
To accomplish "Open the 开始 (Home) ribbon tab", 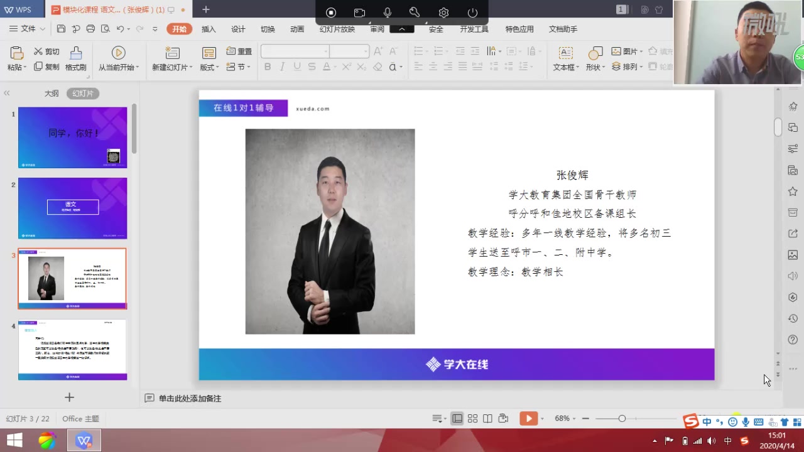I will (x=180, y=29).
